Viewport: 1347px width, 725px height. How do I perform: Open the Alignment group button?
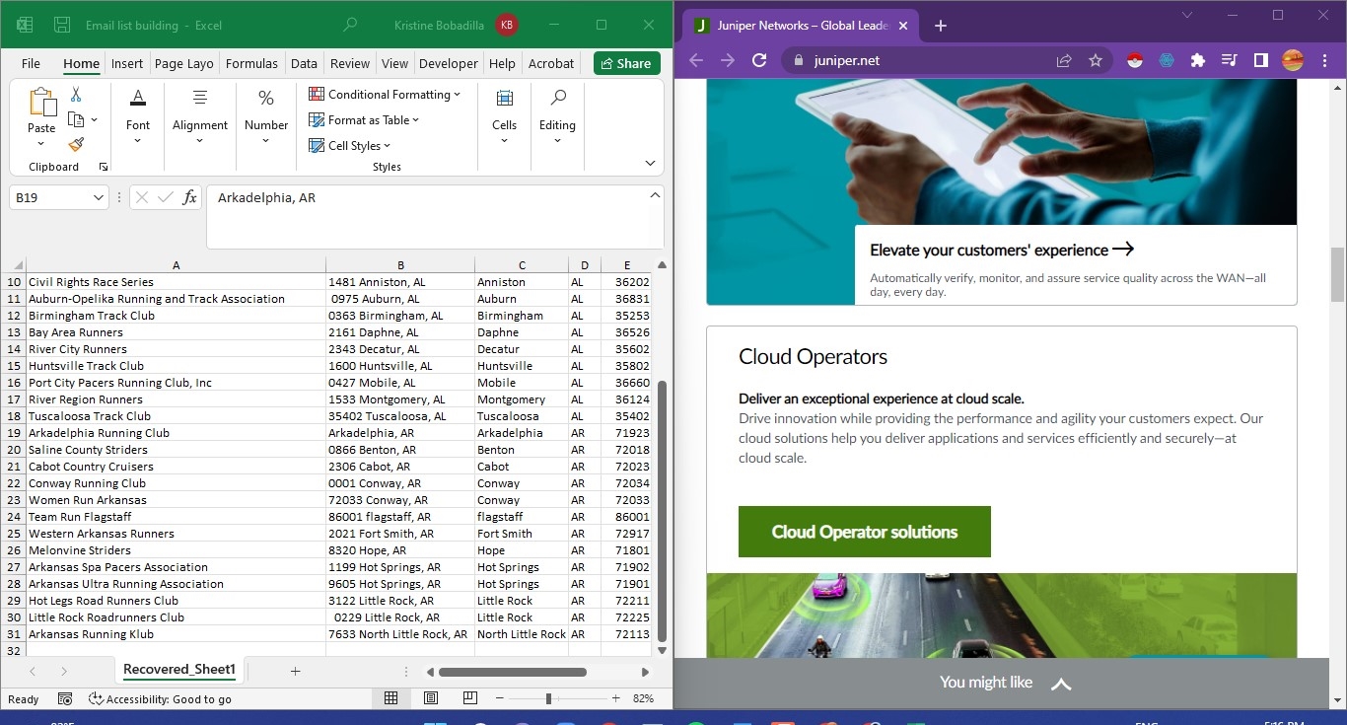point(200,116)
